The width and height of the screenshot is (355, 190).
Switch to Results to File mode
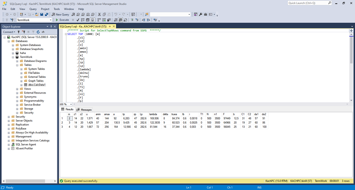coord(126,20)
